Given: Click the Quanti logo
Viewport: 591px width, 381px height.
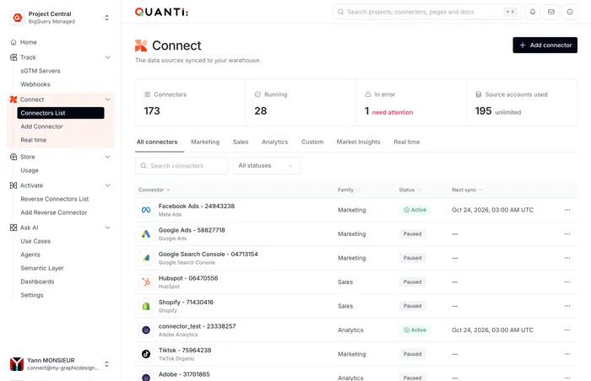Looking at the screenshot, I should coord(162,12).
